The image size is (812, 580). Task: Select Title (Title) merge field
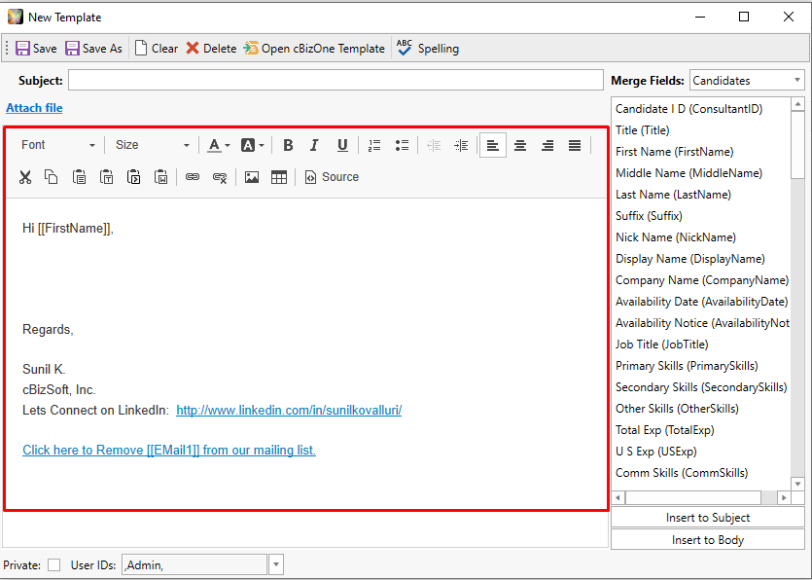pyautogui.click(x=642, y=130)
